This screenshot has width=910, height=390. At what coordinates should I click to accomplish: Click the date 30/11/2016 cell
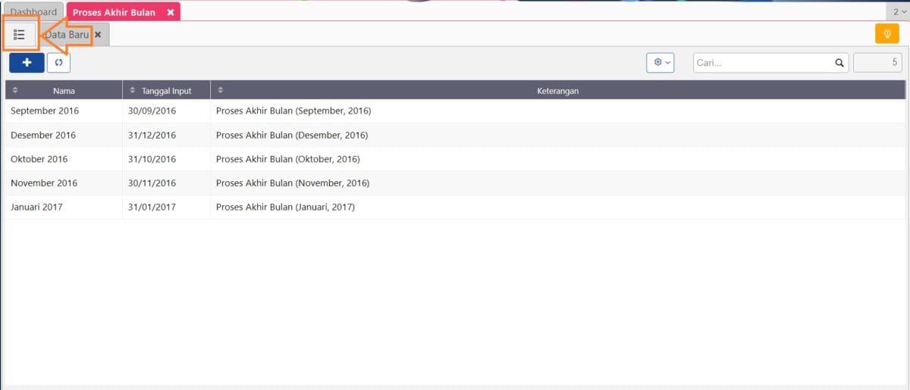pyautogui.click(x=152, y=183)
